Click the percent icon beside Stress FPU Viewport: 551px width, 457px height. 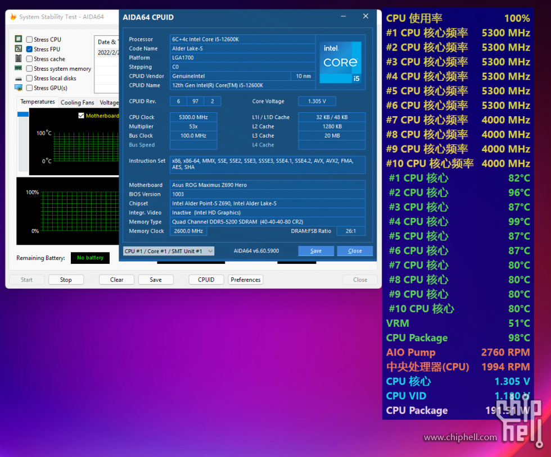18,48
